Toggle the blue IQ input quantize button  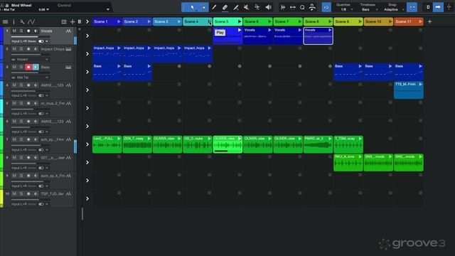326,7
